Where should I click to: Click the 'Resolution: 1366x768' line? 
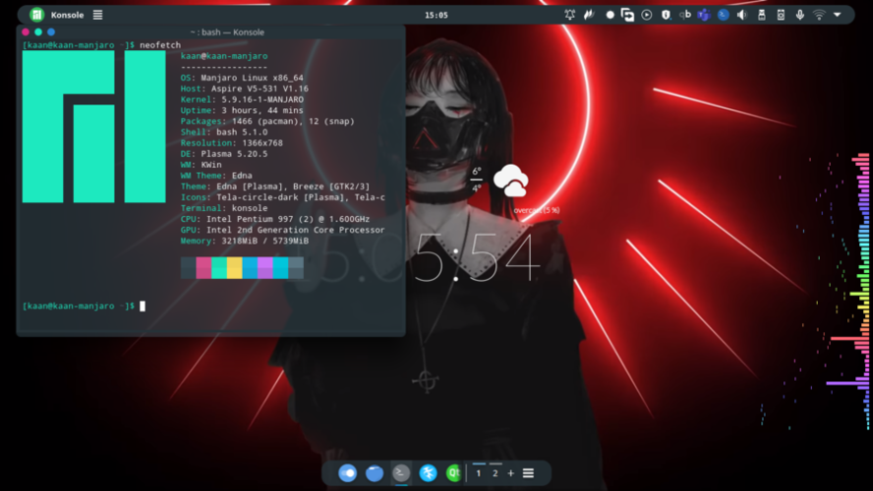232,143
